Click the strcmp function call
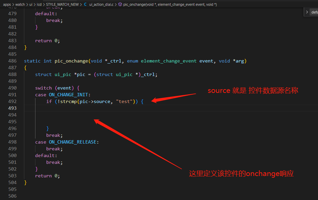The height and width of the screenshot is (200, 318). pos(68,102)
